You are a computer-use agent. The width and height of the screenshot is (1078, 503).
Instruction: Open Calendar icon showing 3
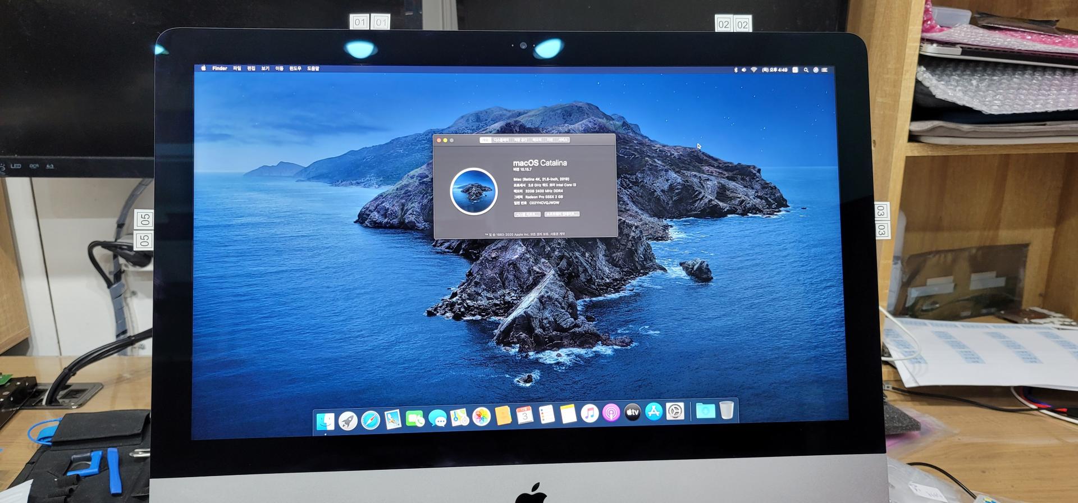[x=525, y=415]
